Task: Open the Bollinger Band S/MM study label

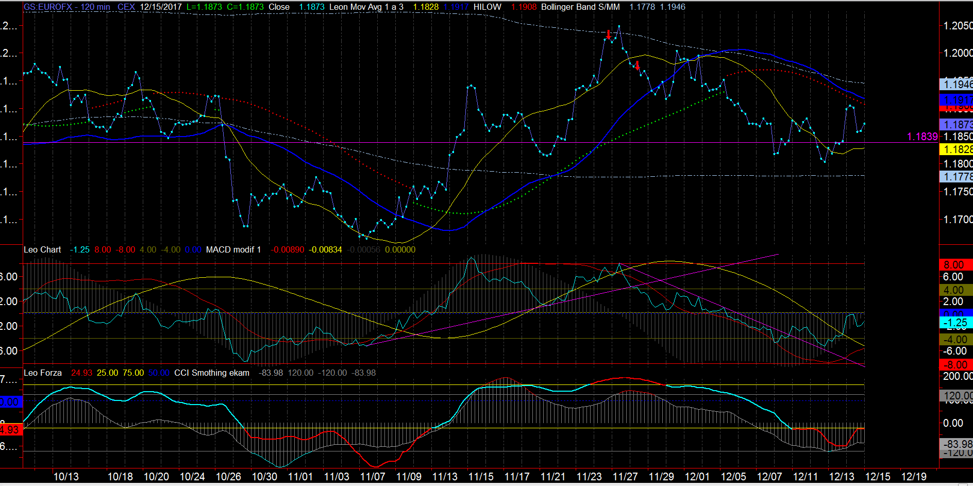Action: tap(580, 7)
